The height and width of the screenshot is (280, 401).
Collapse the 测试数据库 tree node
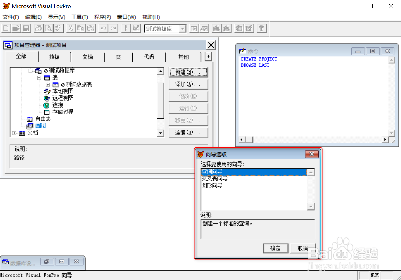point(30,71)
